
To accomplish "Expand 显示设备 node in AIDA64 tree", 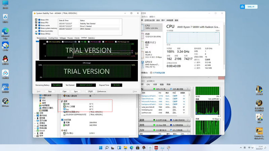I will [35, 121].
